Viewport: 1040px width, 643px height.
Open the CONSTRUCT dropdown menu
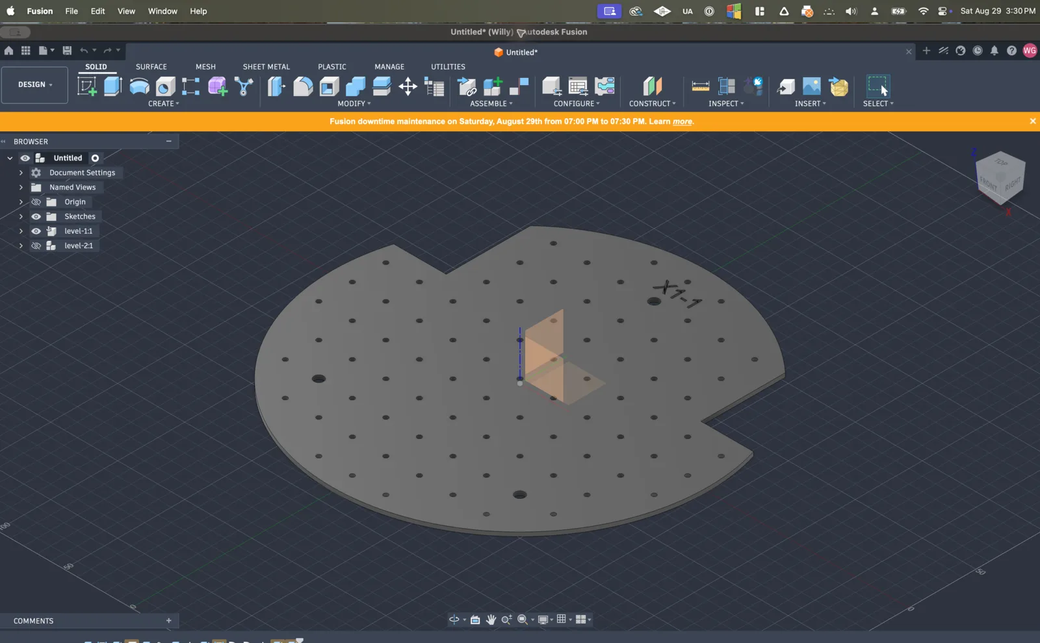click(652, 103)
